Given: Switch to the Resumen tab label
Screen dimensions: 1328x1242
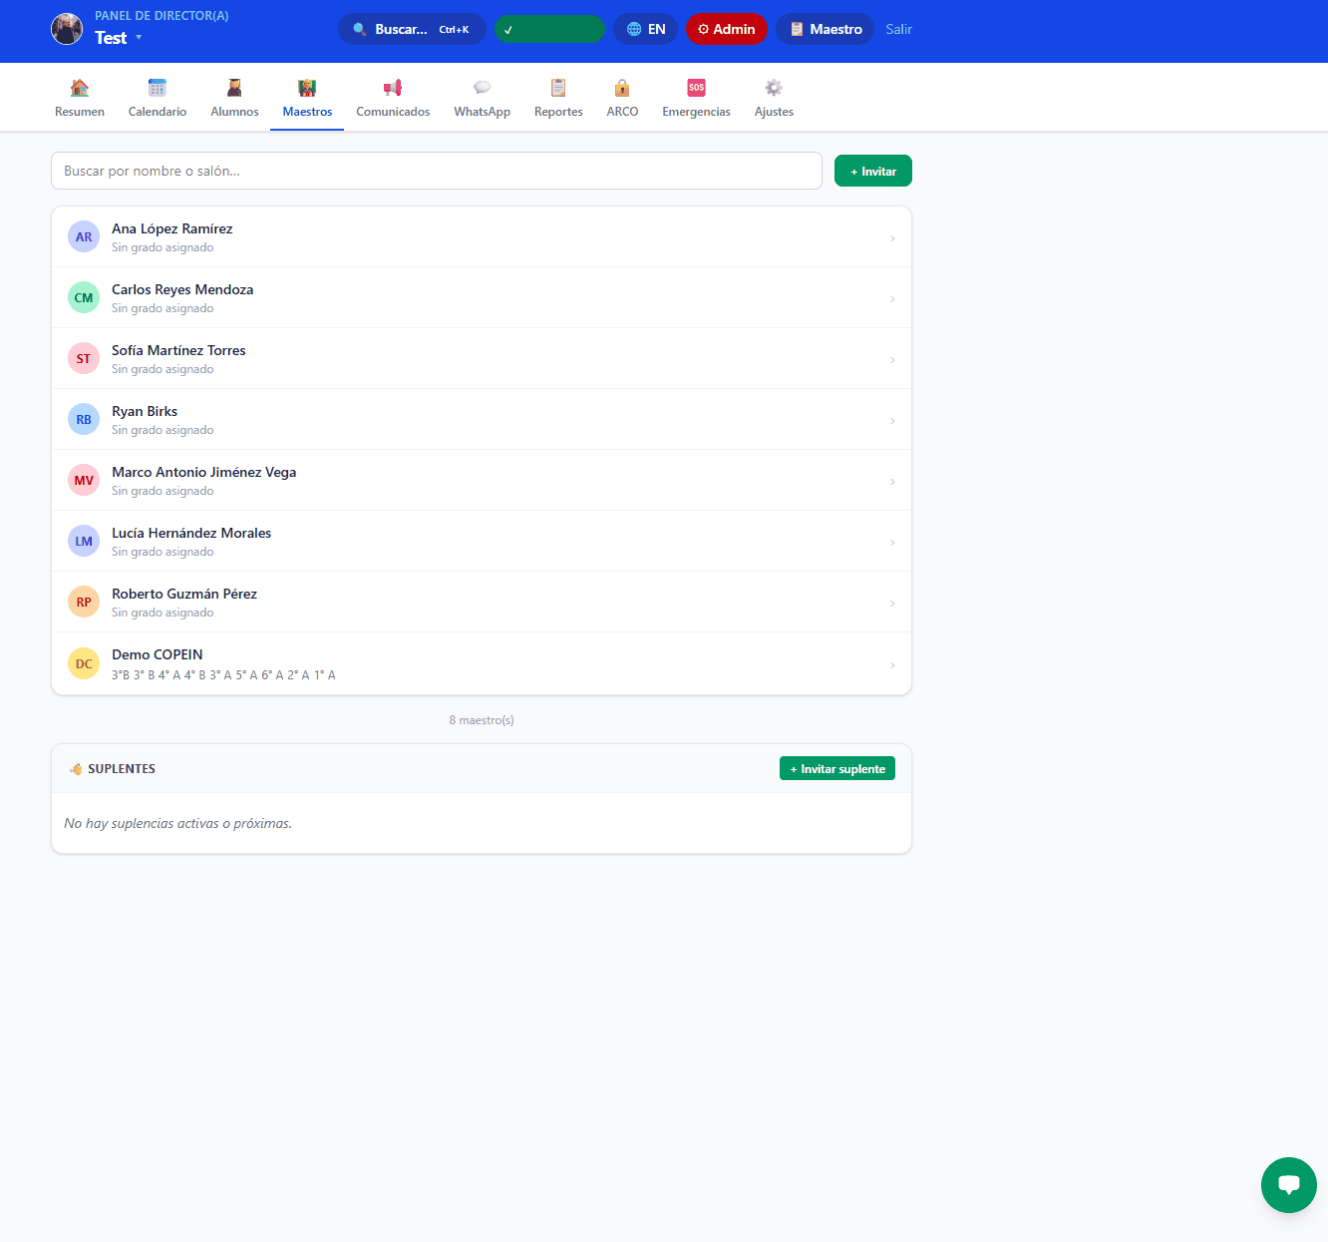Looking at the screenshot, I should [x=80, y=112].
